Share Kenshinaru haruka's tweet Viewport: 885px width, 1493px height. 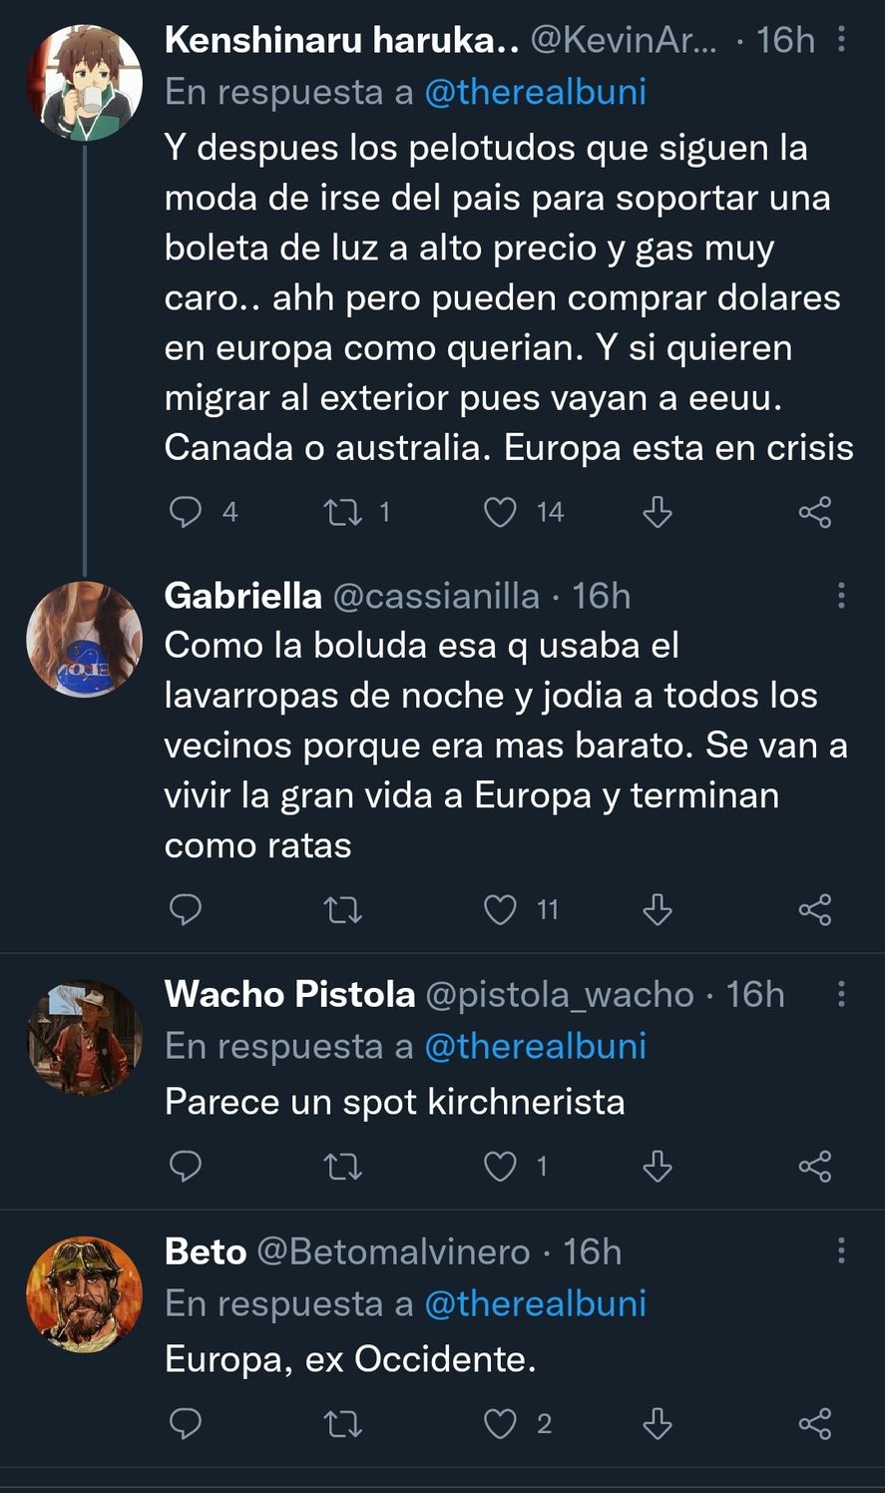(815, 513)
